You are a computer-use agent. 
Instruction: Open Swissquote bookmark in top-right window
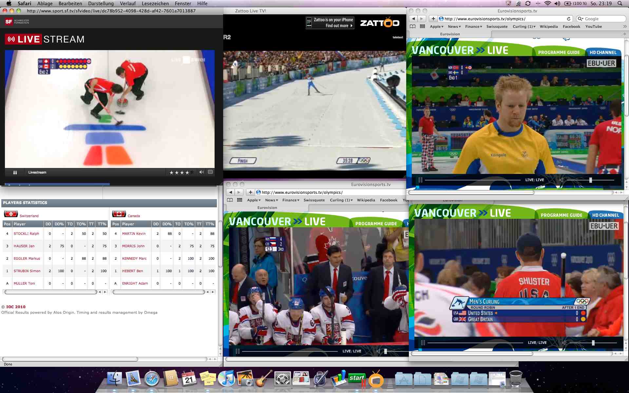pos(497,27)
